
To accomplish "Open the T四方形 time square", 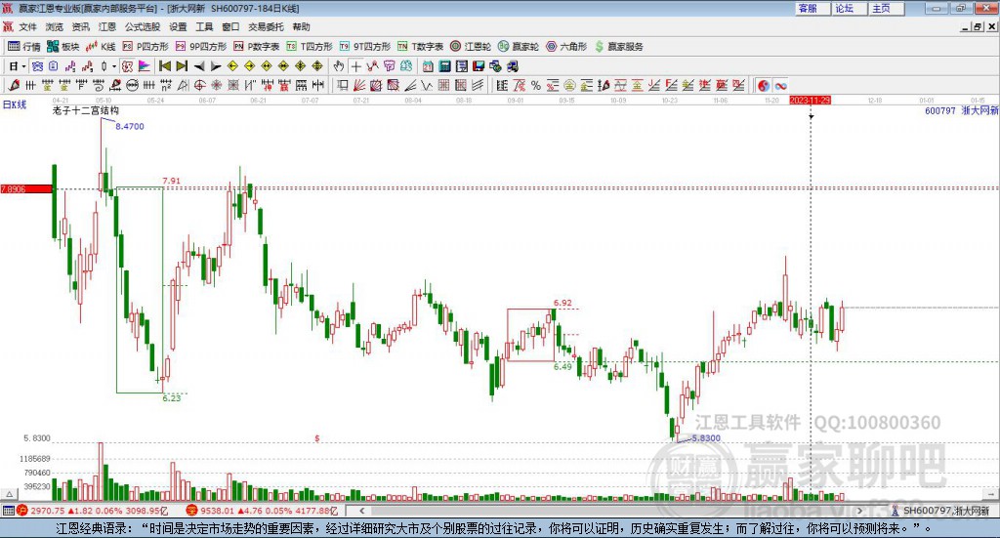I will [x=310, y=47].
